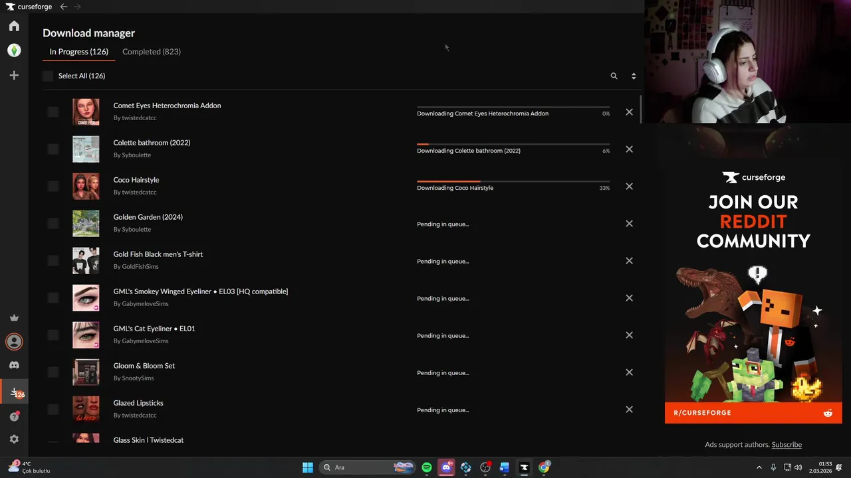851x478 pixels.
Task: Check the Gloom & Bloom Set row
Action: [53, 372]
